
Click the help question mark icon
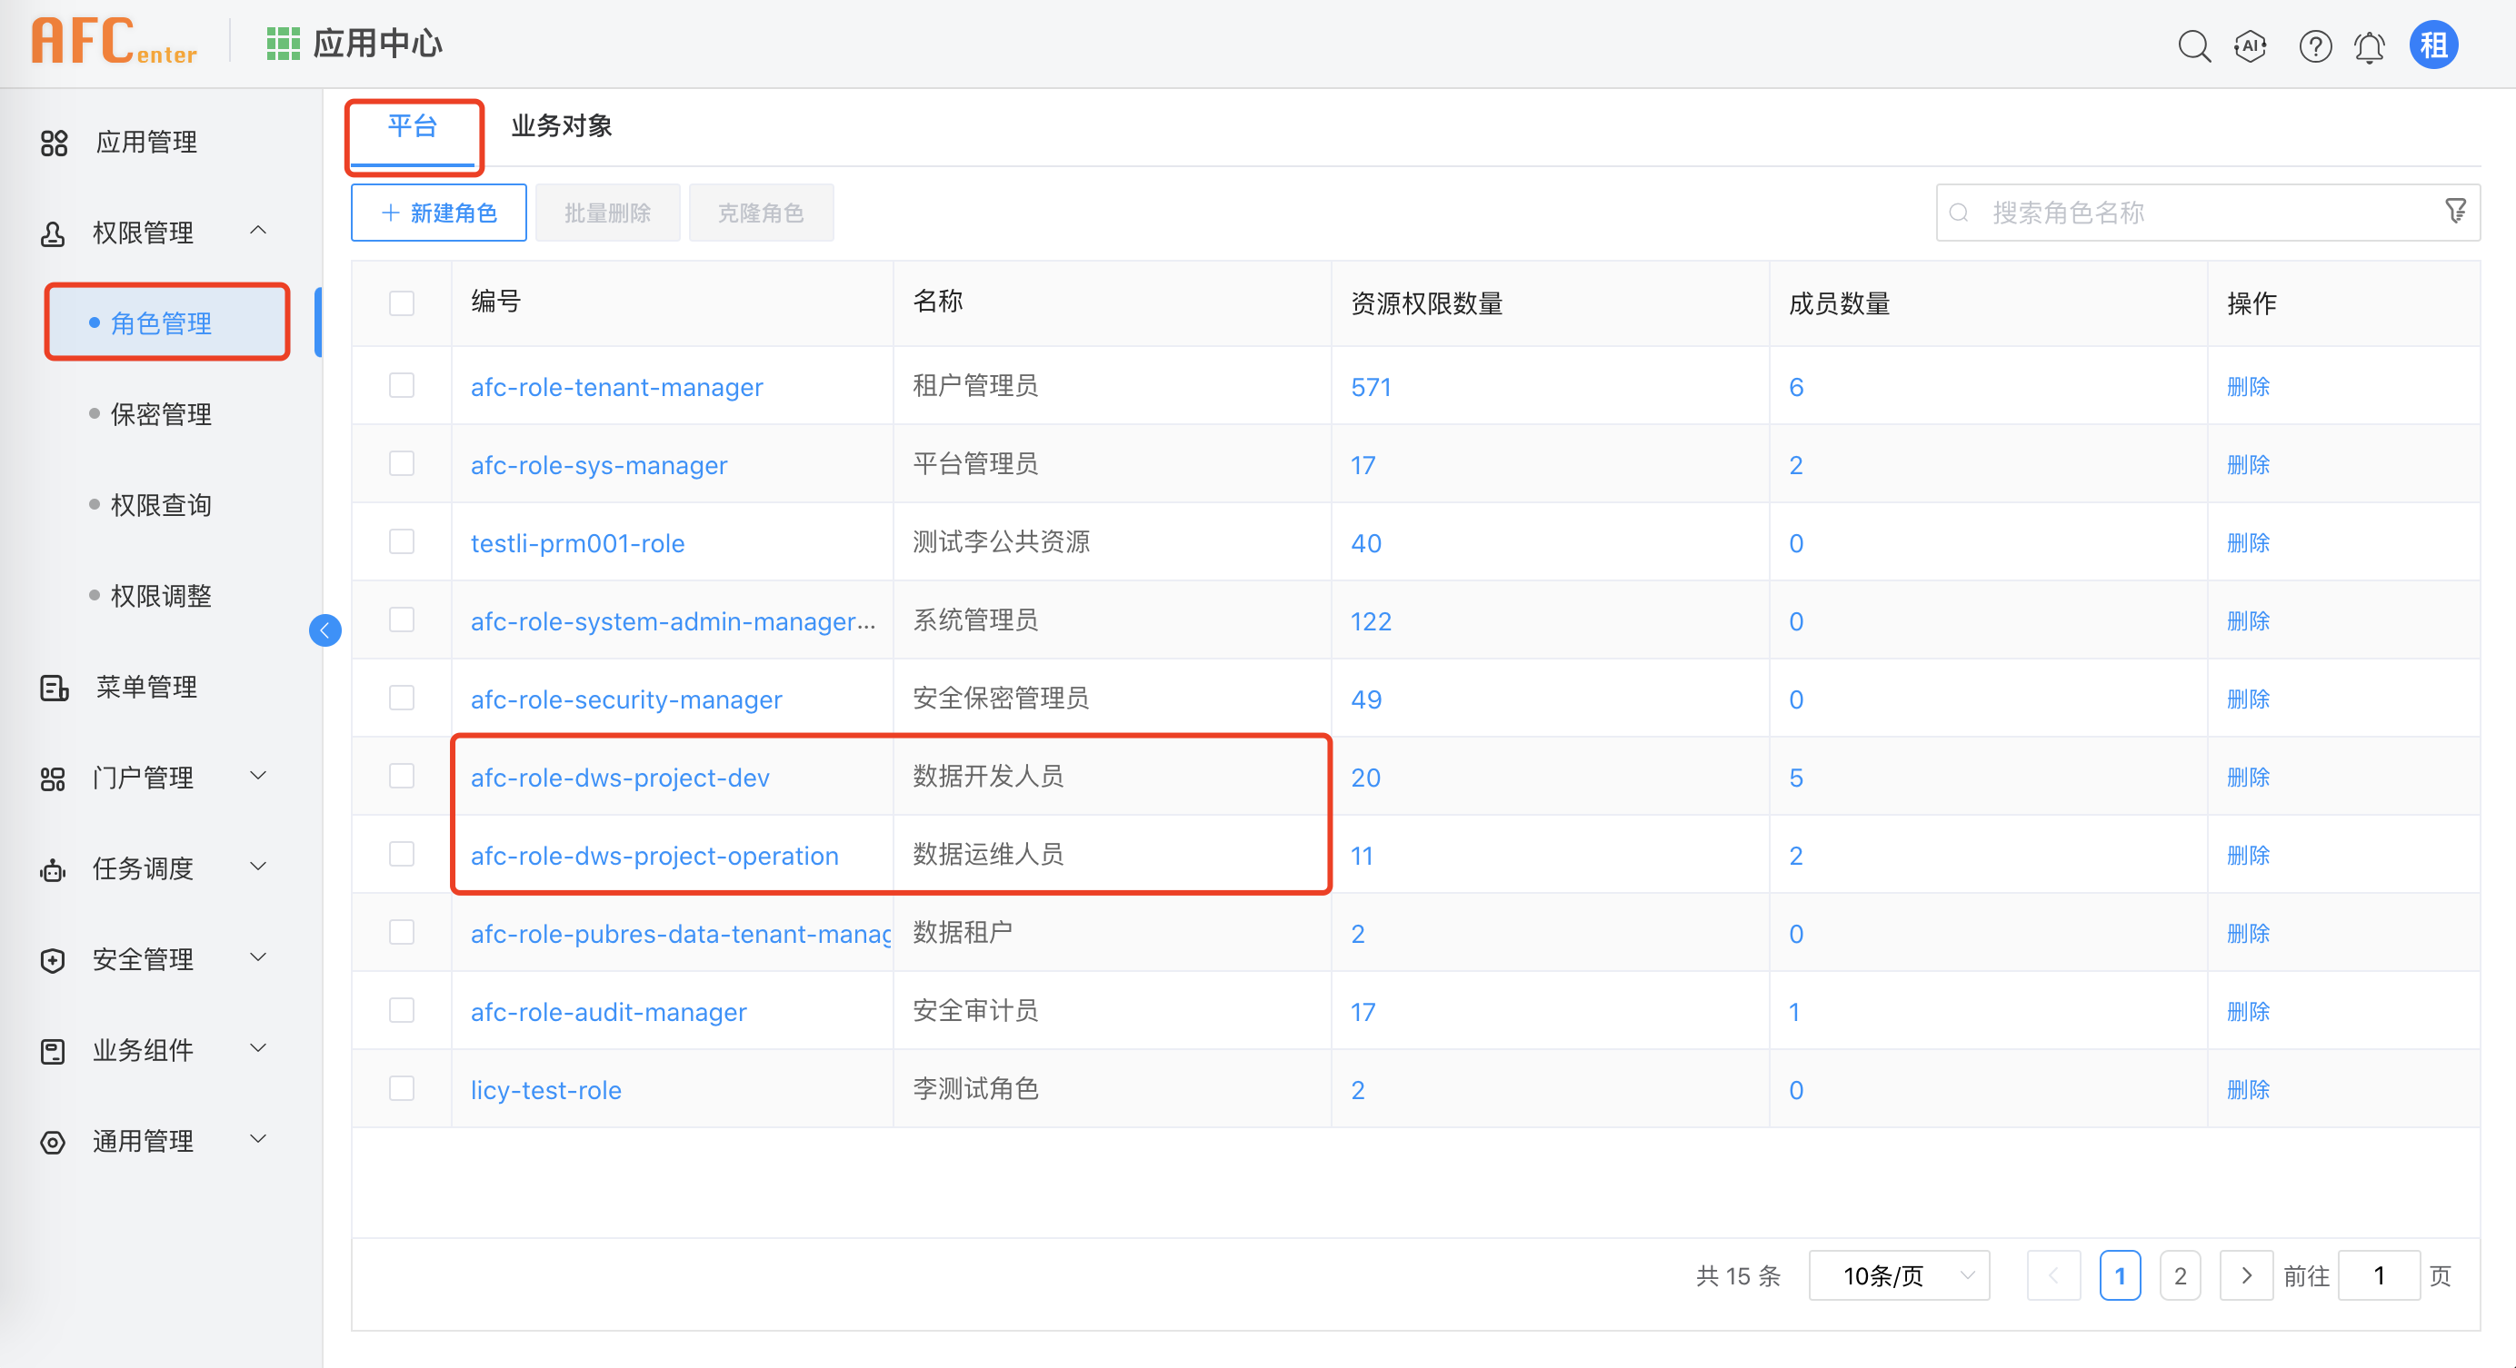2314,45
